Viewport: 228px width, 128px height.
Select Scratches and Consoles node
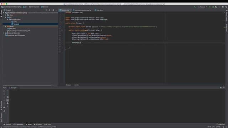coord(15,35)
